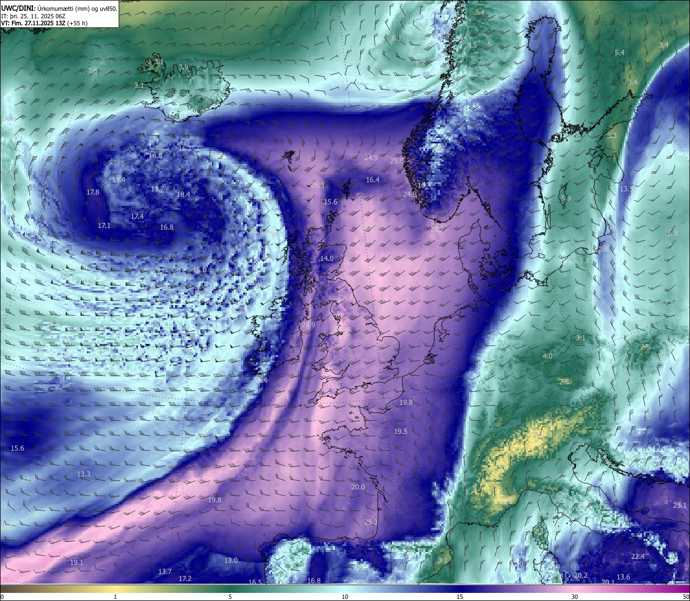
Task: Click the 14.0 value over Scotland
Action: pyautogui.click(x=327, y=259)
